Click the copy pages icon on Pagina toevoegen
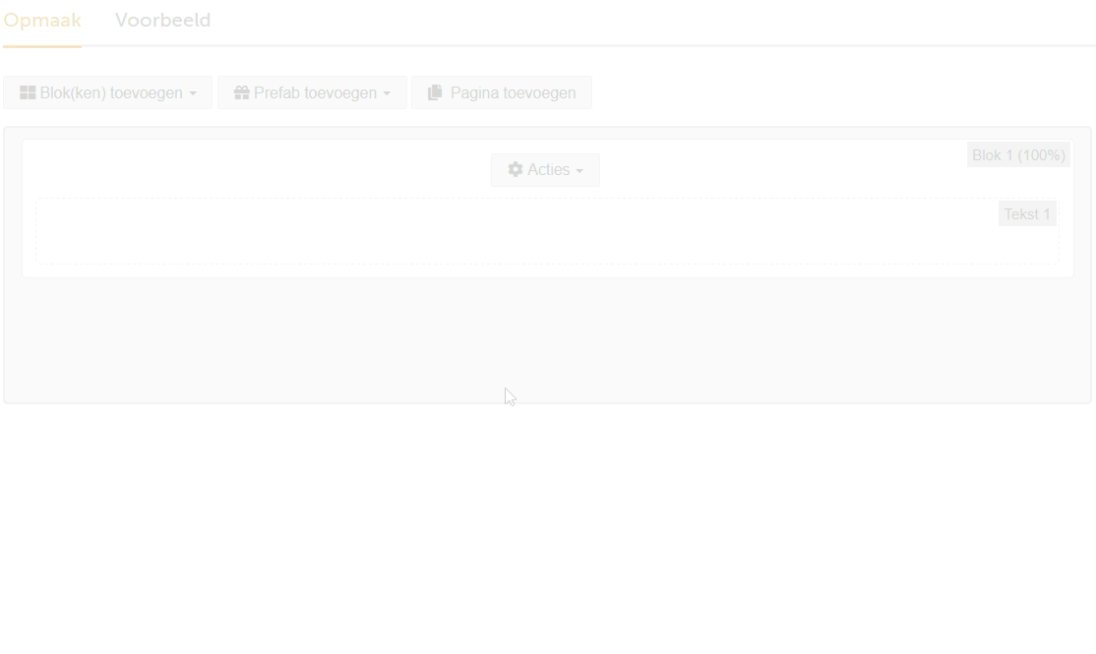Image resolution: width=1096 pixels, height=654 pixels. click(435, 92)
